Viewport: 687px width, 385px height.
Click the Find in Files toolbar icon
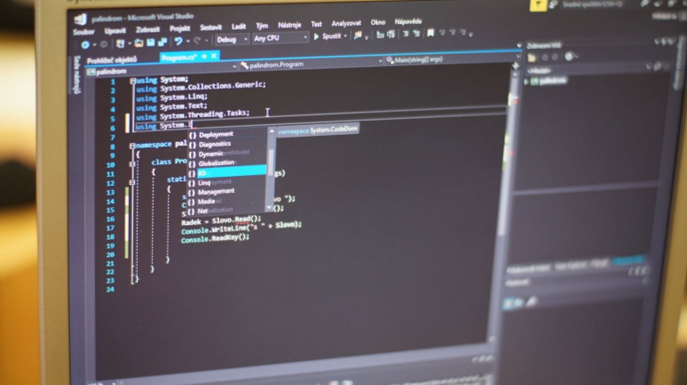(x=358, y=35)
